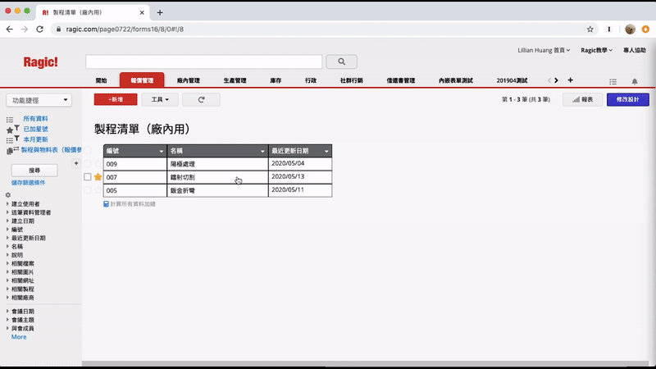Click the gear icon in left sidebar
The width and height of the screenshot is (656, 369).
coord(8,194)
